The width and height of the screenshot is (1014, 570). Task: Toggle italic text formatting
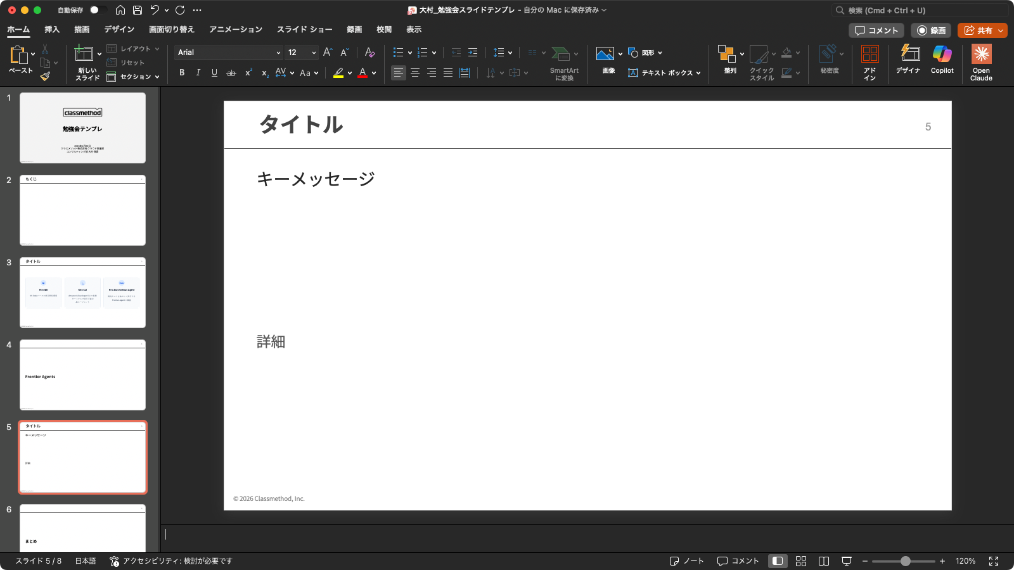click(x=198, y=73)
